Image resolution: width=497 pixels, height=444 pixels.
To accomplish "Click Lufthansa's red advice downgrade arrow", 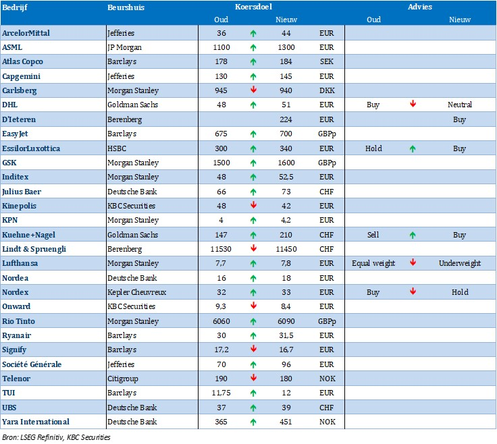I will 413,263.
